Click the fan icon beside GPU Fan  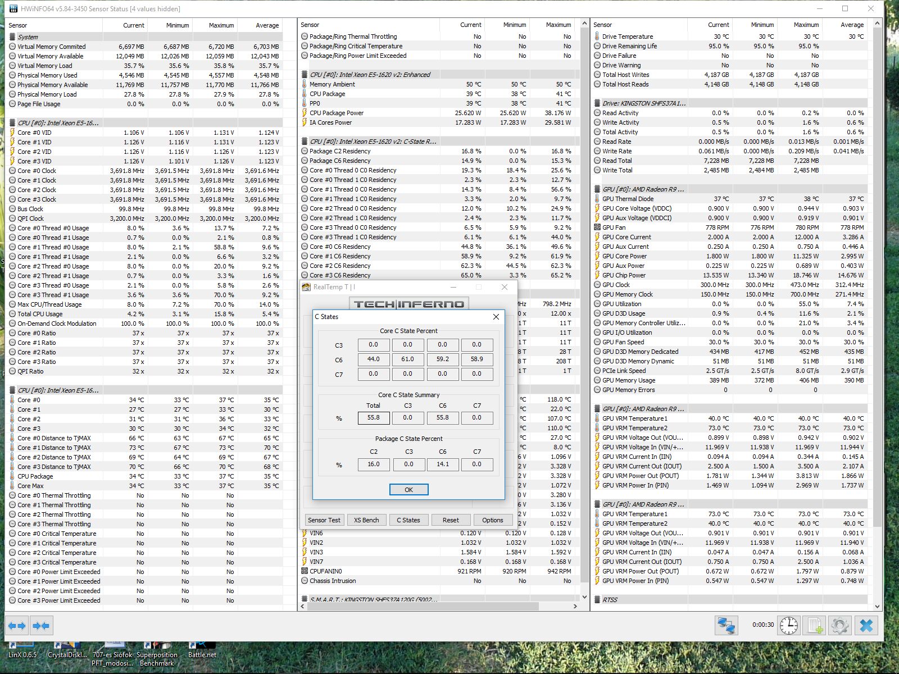[x=597, y=227]
